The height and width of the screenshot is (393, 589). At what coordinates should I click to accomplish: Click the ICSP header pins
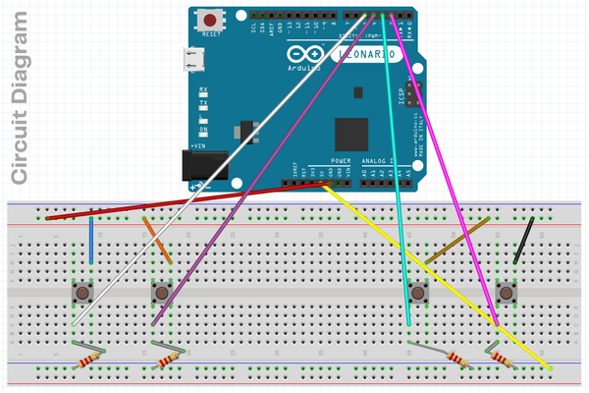(413, 93)
